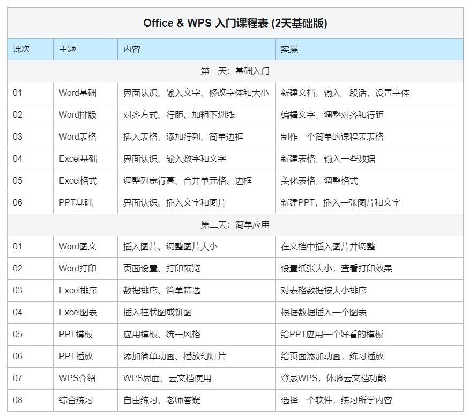Select the "主题" column header
The image size is (469, 417).
coord(86,49)
